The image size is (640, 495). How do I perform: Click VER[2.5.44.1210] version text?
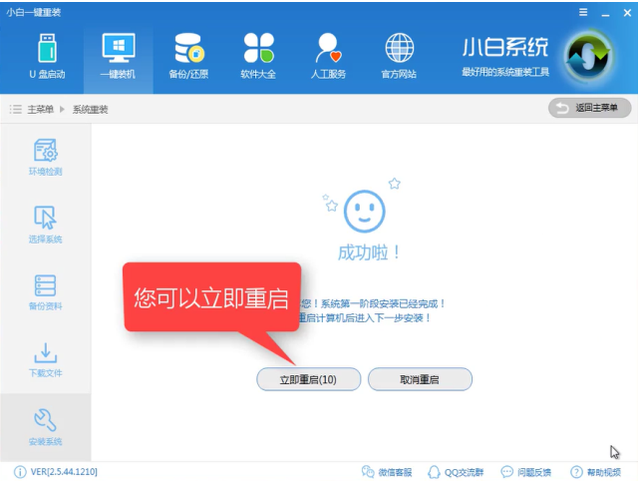coord(64,472)
